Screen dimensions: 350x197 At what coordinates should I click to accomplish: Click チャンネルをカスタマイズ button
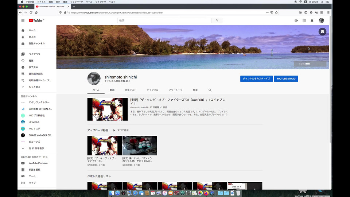pos(256,79)
